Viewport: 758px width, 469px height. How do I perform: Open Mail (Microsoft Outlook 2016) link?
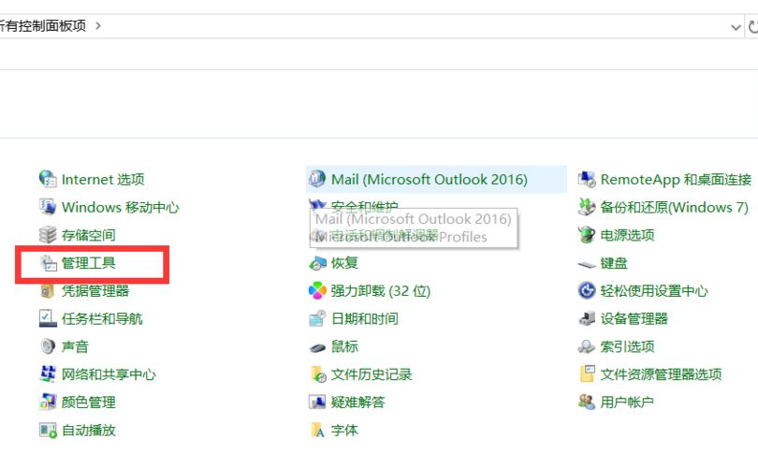[429, 179]
